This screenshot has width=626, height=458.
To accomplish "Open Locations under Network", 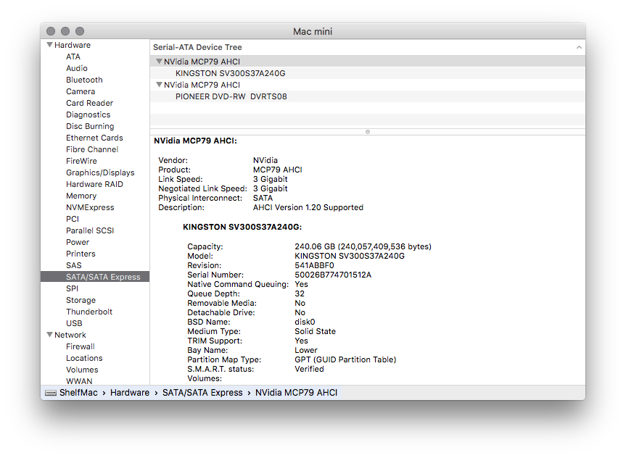I will [x=84, y=358].
